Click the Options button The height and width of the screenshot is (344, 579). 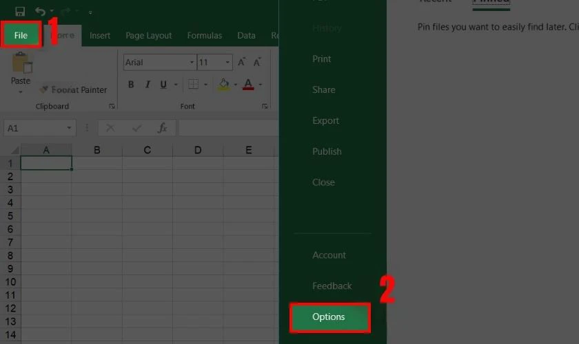[x=330, y=317]
